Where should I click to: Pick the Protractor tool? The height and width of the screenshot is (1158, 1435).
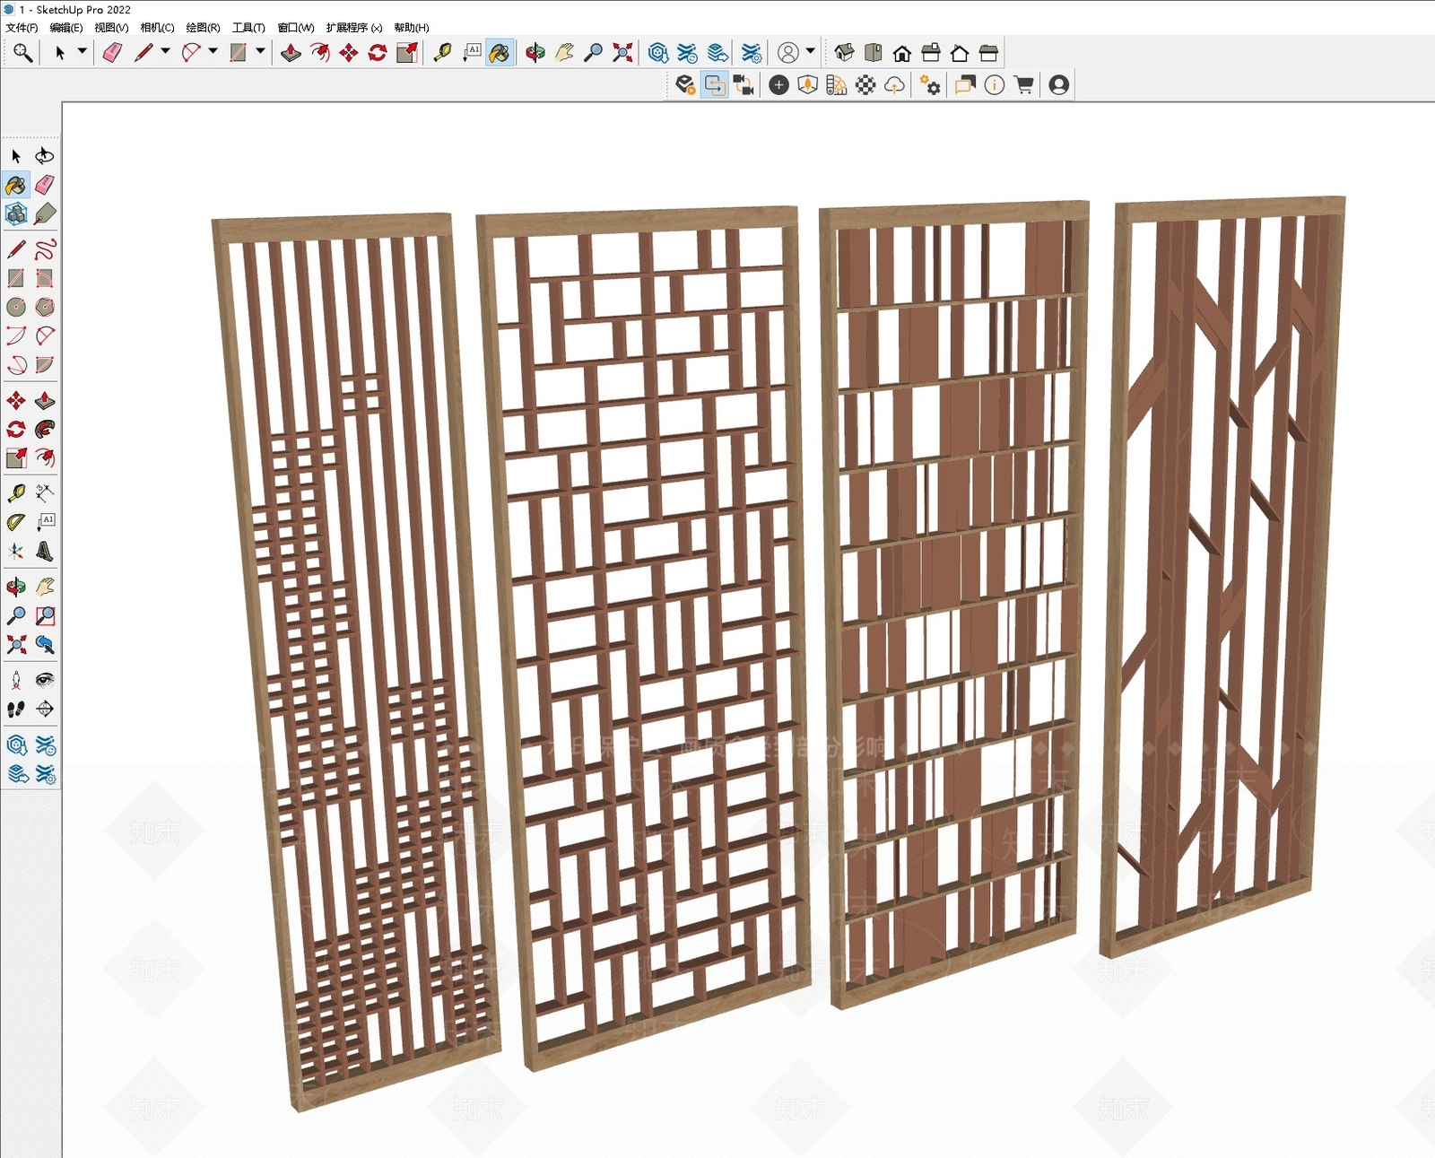tap(16, 522)
